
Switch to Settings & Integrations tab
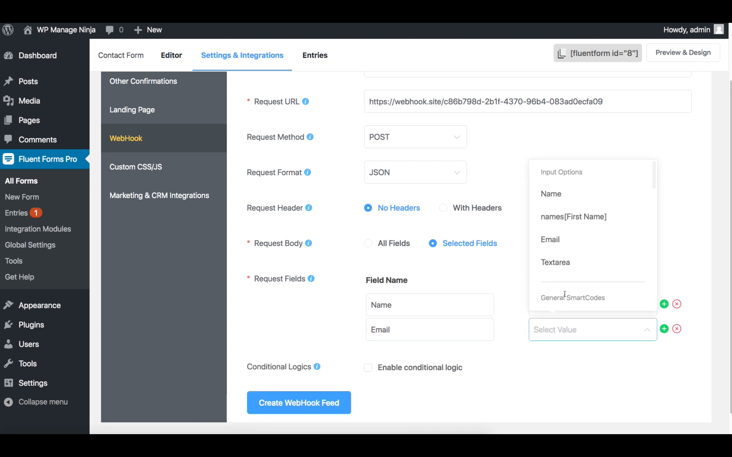[242, 55]
